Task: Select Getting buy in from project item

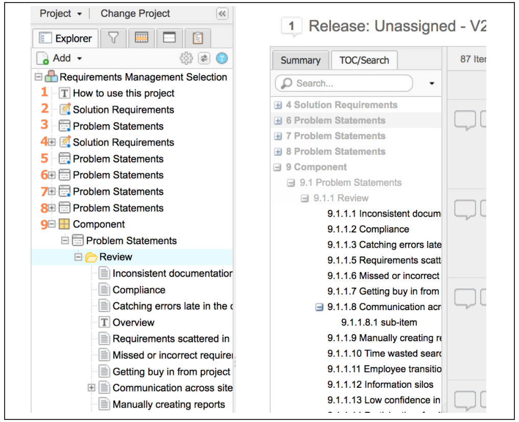Action: click(172, 372)
